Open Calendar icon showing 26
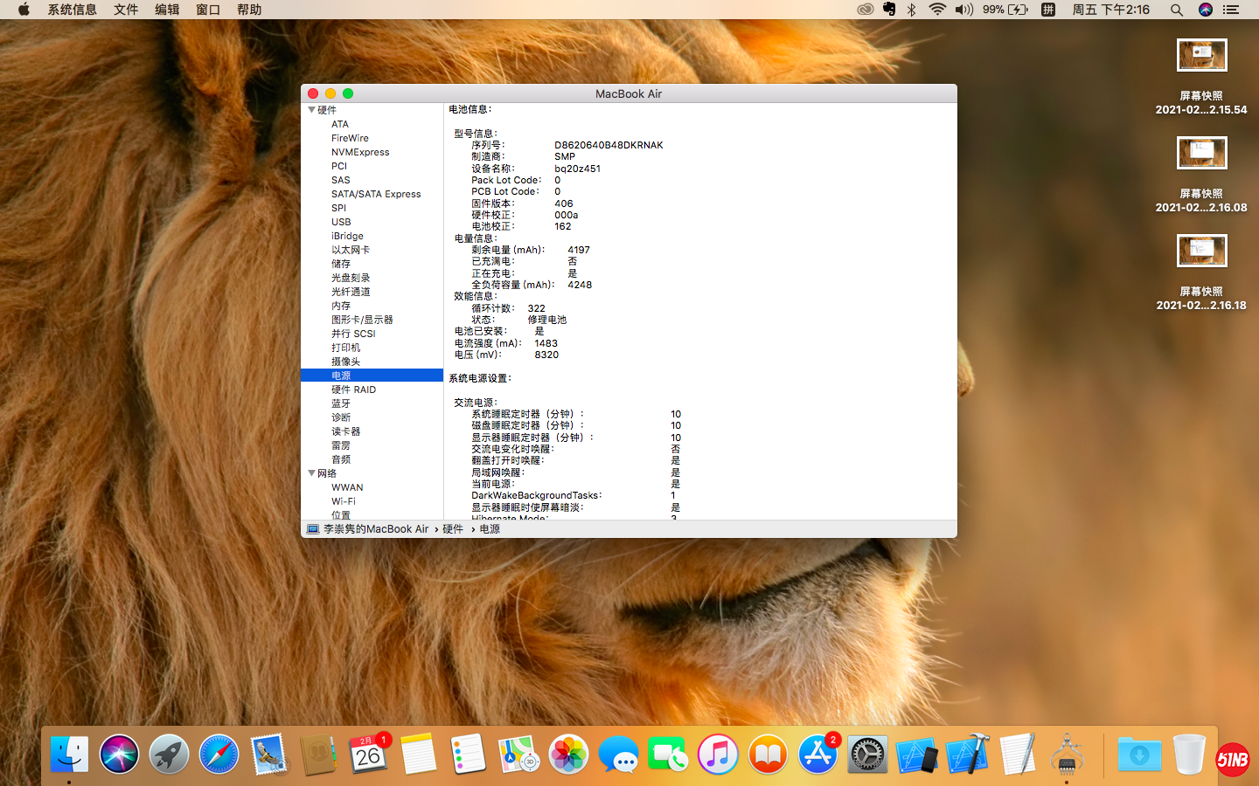Screen dimensions: 1259x786 (368, 755)
